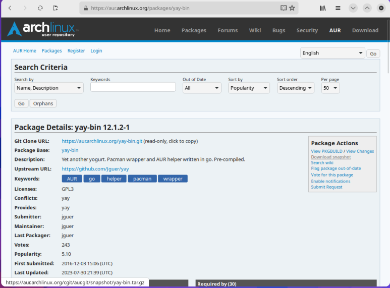Viewport: 390px width, 288px height.
Task: Open Bugs in the navigation bar
Action: tap(278, 30)
